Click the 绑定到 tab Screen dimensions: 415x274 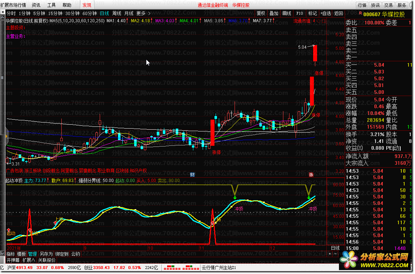[62, 254]
